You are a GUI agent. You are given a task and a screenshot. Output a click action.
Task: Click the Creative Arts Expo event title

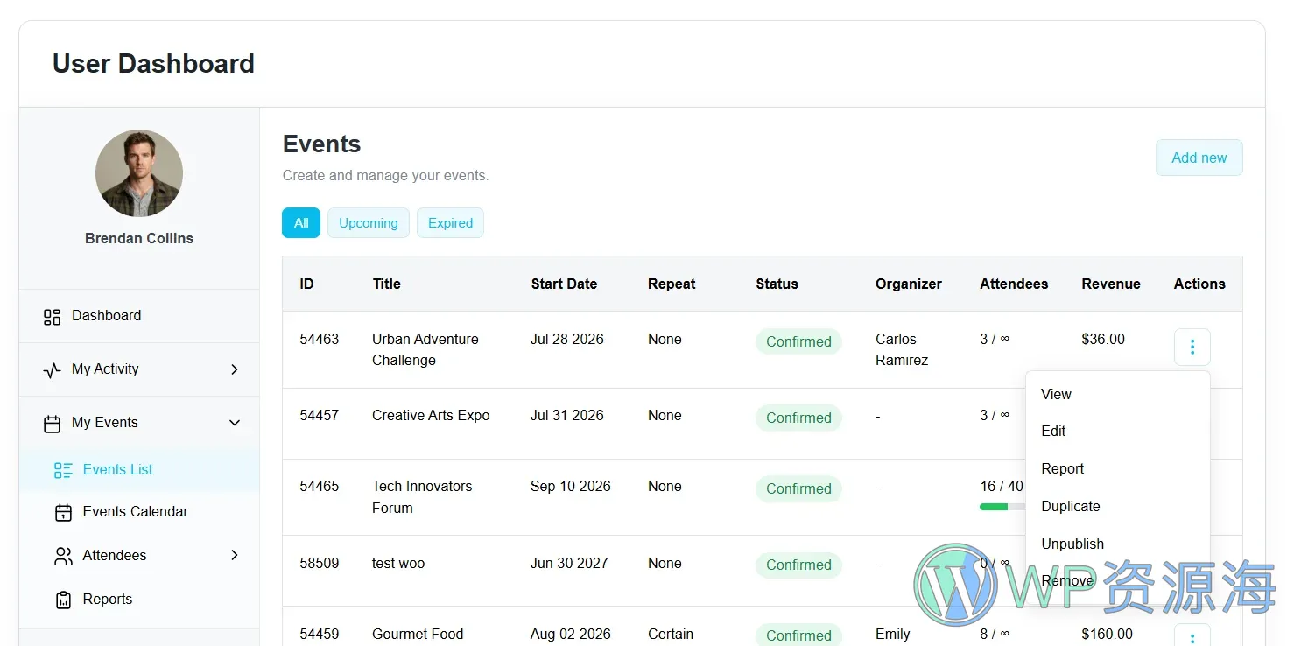pos(431,415)
